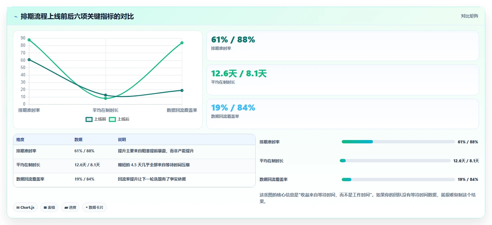Click the 排期准时率 progress row label
Screen dimensions: 492x225
(270, 142)
